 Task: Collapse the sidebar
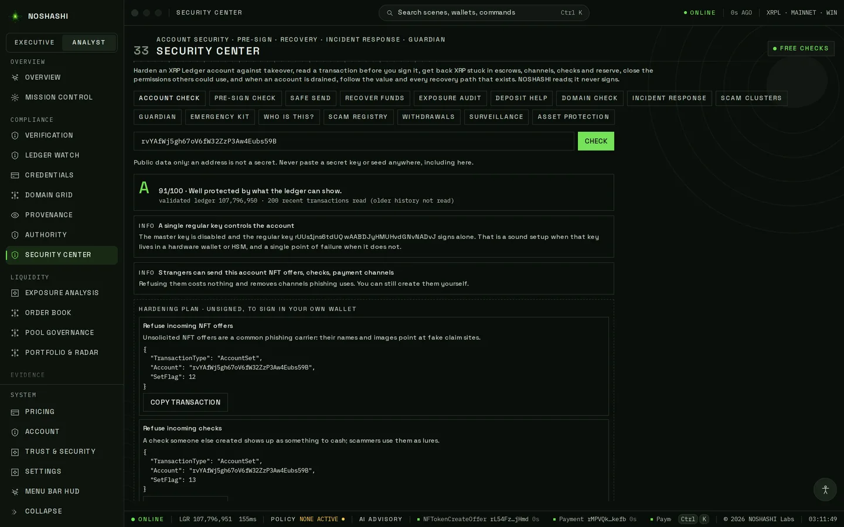[62, 511]
